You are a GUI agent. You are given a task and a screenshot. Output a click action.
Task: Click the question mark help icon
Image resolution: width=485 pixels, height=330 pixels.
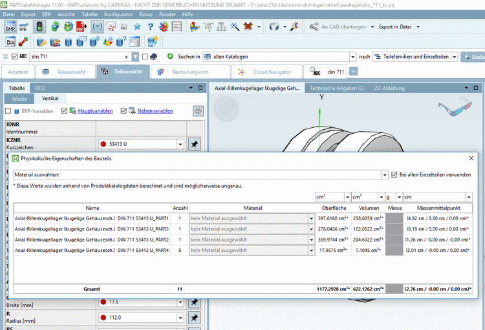tap(150, 27)
